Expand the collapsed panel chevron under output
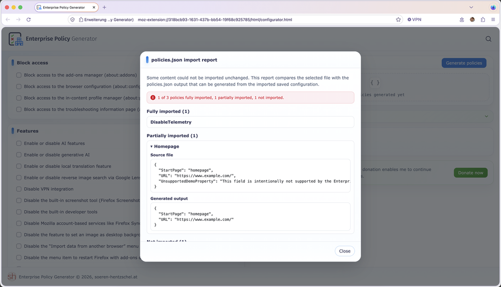The height and width of the screenshot is (287, 501). [486, 117]
